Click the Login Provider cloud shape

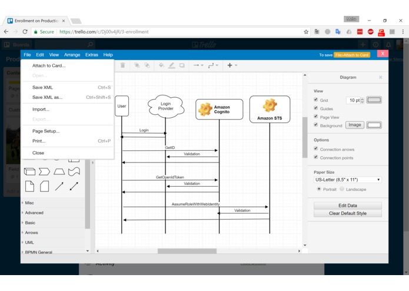(166, 106)
